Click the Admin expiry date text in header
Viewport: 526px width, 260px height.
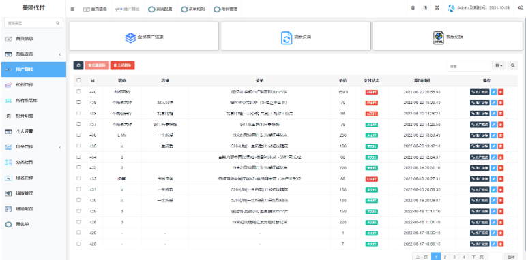pyautogui.click(x=484, y=7)
